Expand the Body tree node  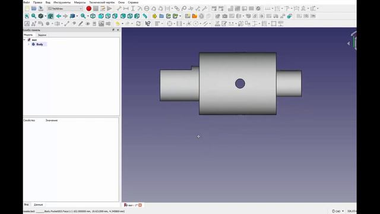point(28,45)
